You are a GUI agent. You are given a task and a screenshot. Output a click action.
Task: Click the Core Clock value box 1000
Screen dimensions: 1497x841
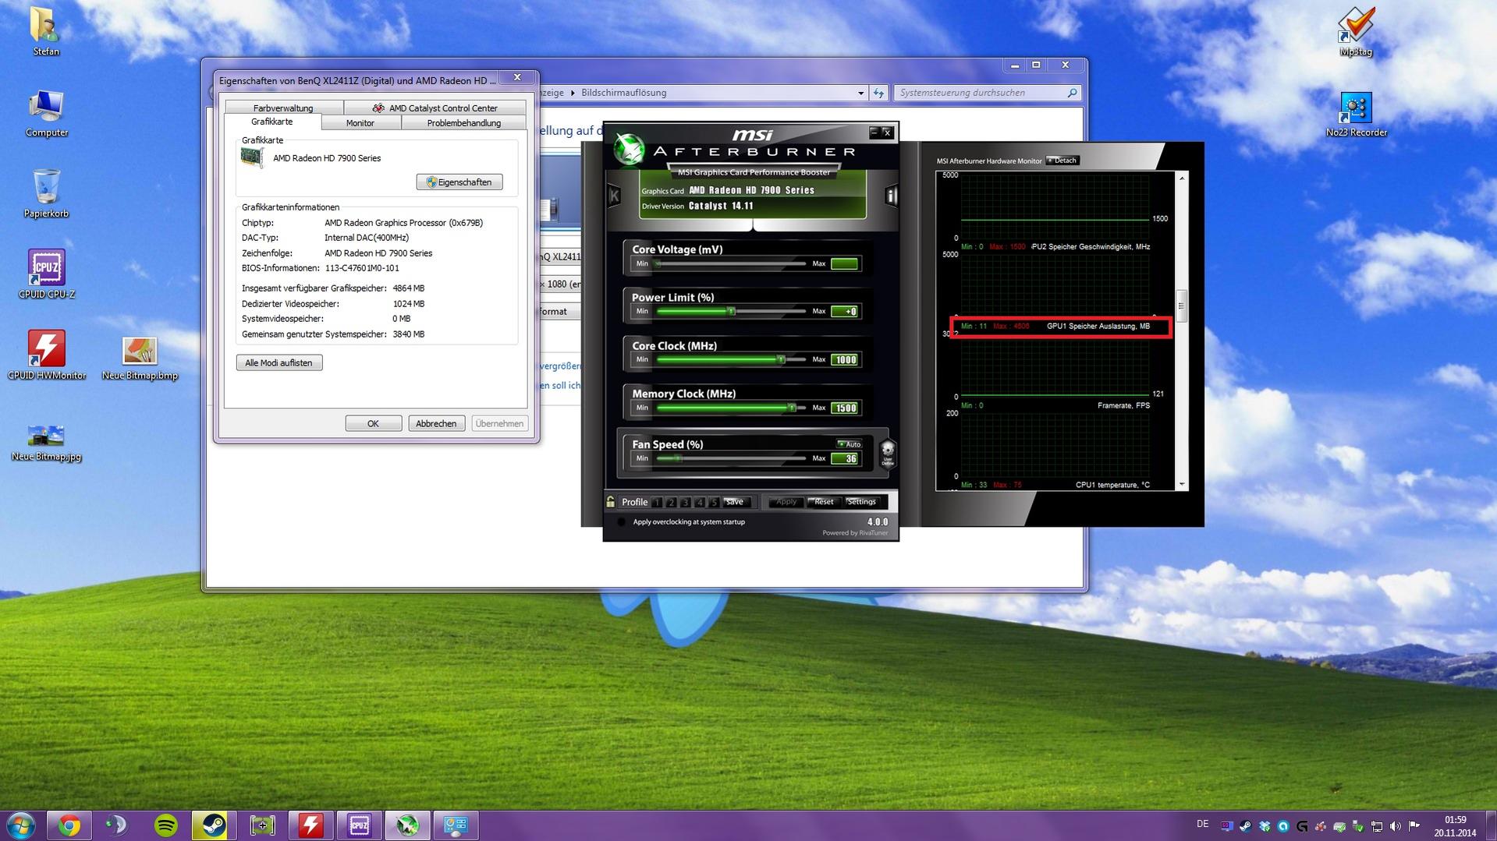pos(845,360)
